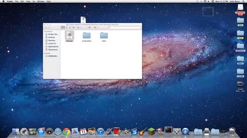
Task: Click the Finder search field
Action: tap(124, 27)
